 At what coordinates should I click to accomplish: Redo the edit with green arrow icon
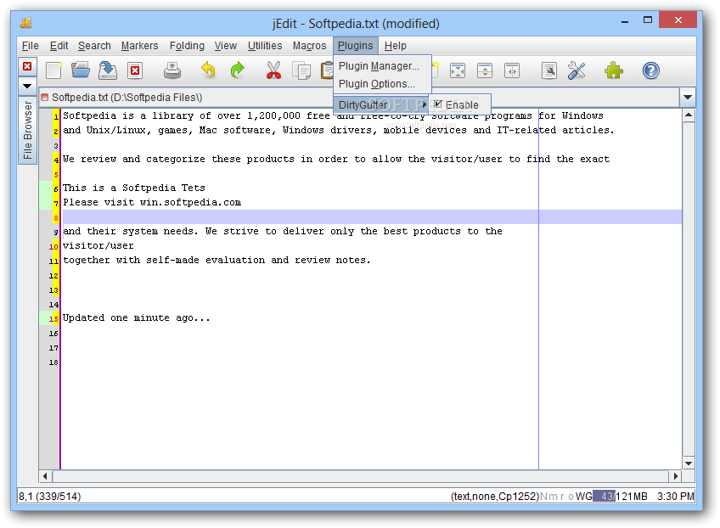[x=237, y=70]
